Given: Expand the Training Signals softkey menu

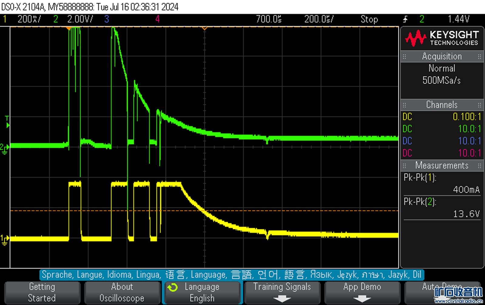Looking at the screenshot, I should [282, 292].
